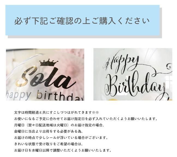Click the black letters 'ola' in Sola

pos(54,79)
